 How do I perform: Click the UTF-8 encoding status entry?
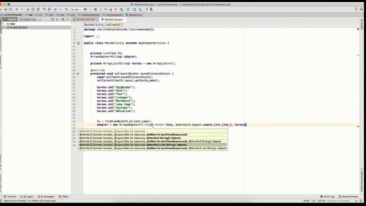(x=321, y=201)
